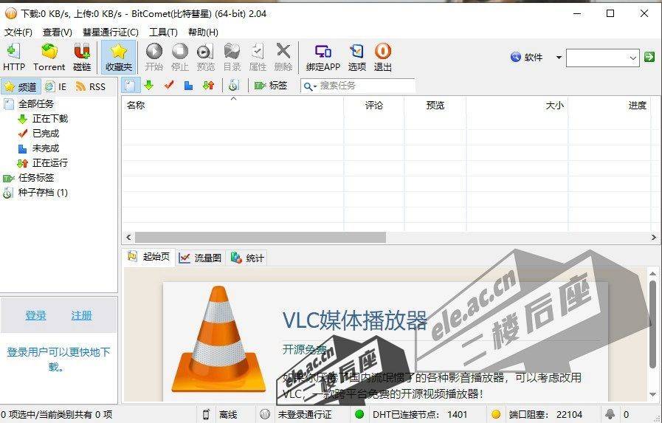
Task: Click the VLC cone image
Action: (x=218, y=339)
